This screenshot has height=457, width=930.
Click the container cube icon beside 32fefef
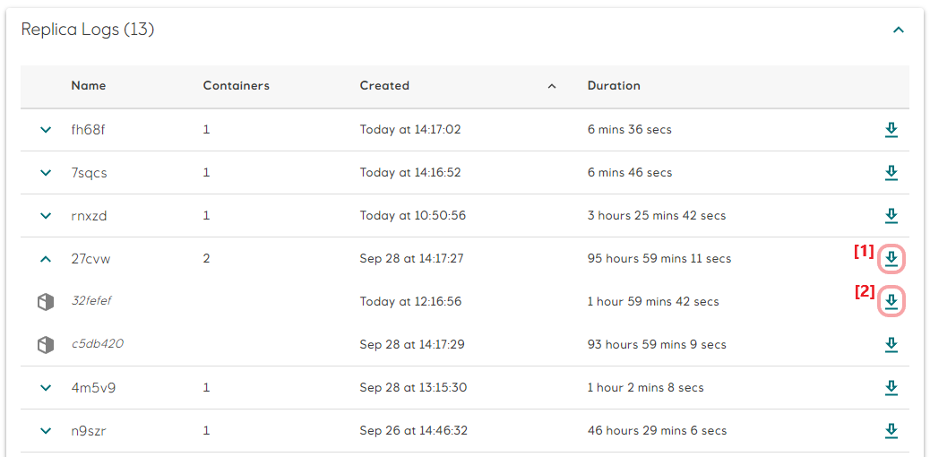coord(46,302)
